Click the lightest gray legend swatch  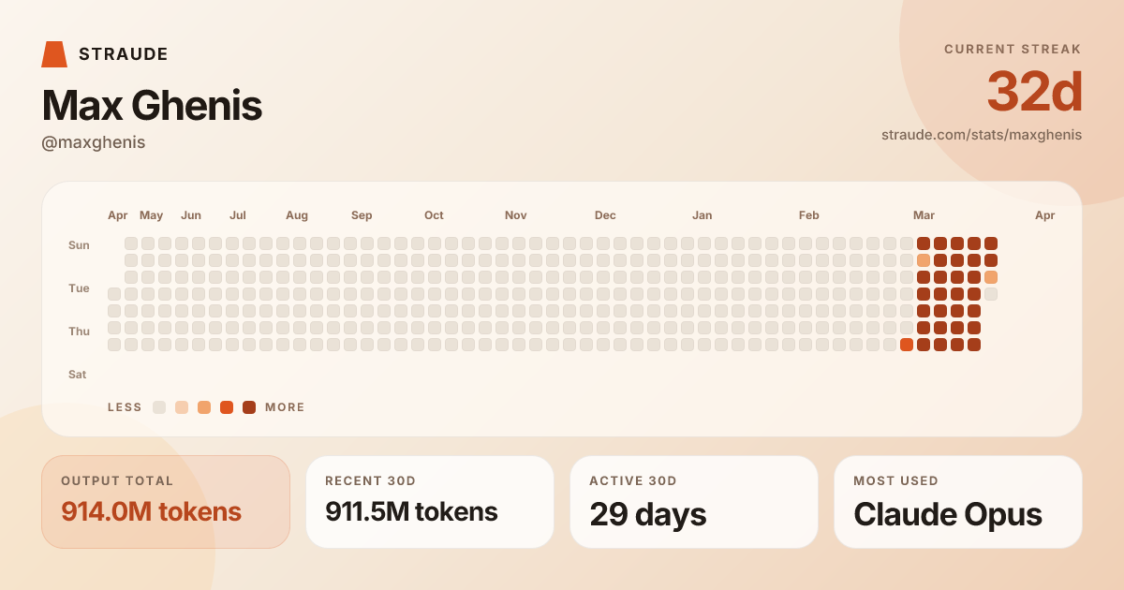159,407
